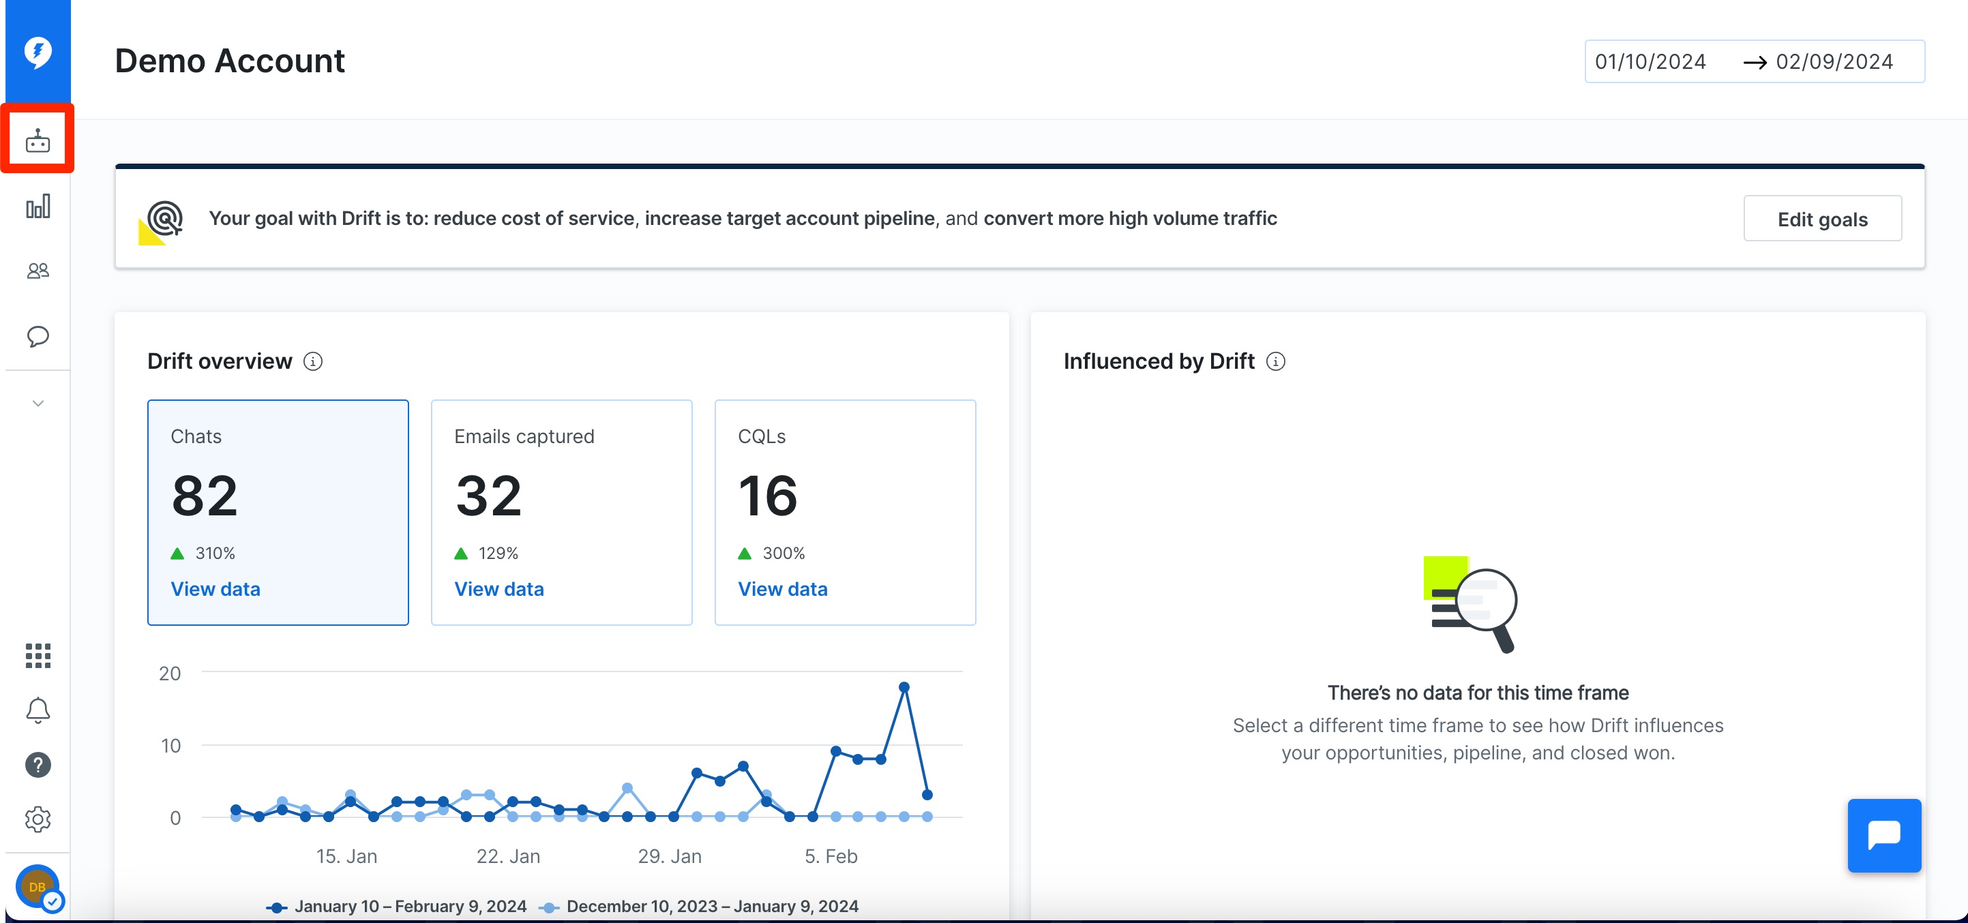Image resolution: width=1968 pixels, height=923 pixels.
Task: Click the Edit goals button
Action: [1822, 219]
